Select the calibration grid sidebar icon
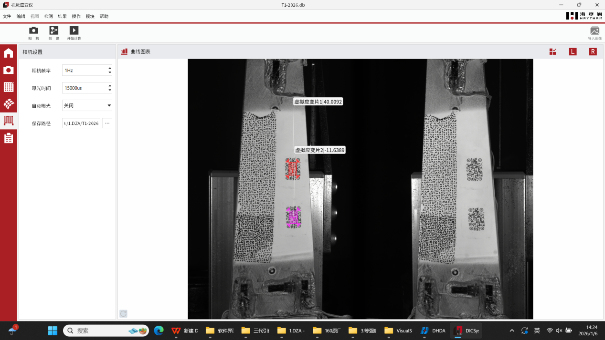The height and width of the screenshot is (340, 605). 9,87
